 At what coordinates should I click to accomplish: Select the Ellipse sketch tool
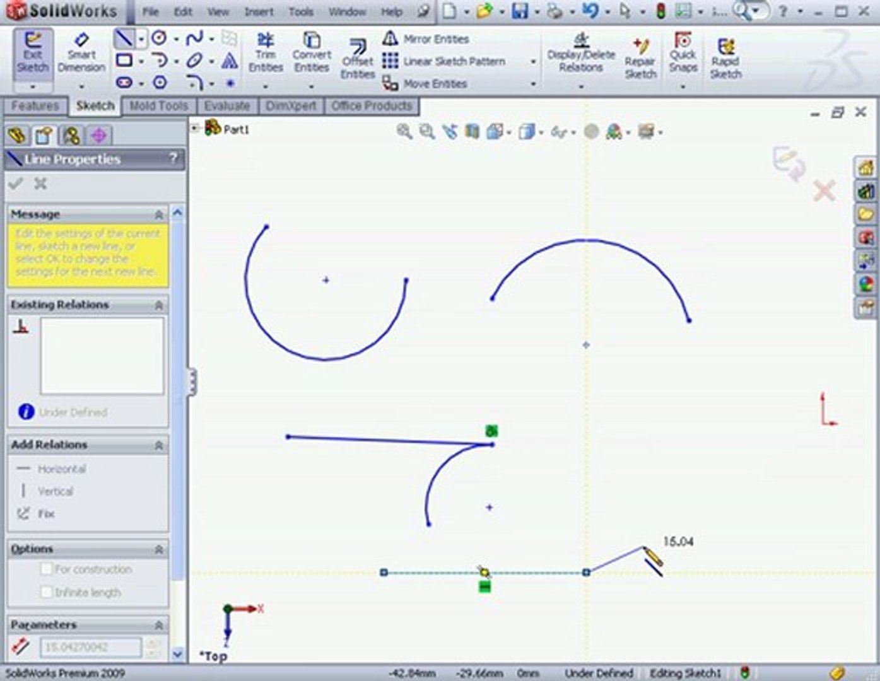tap(194, 61)
